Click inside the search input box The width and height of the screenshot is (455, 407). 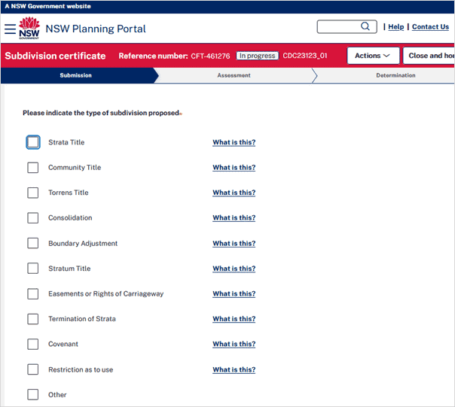pos(337,27)
